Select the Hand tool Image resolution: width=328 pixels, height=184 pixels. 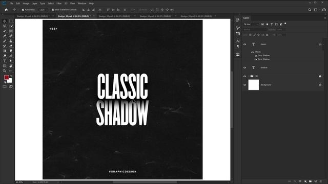[11, 66]
